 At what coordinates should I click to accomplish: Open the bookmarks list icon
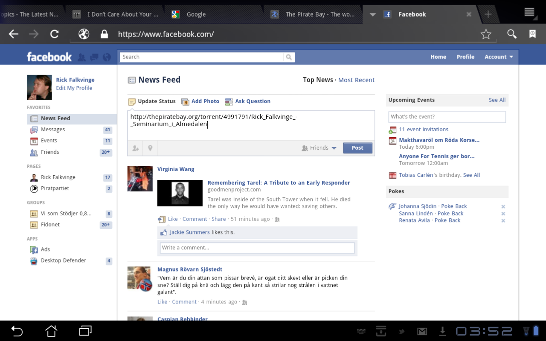pyautogui.click(x=532, y=34)
